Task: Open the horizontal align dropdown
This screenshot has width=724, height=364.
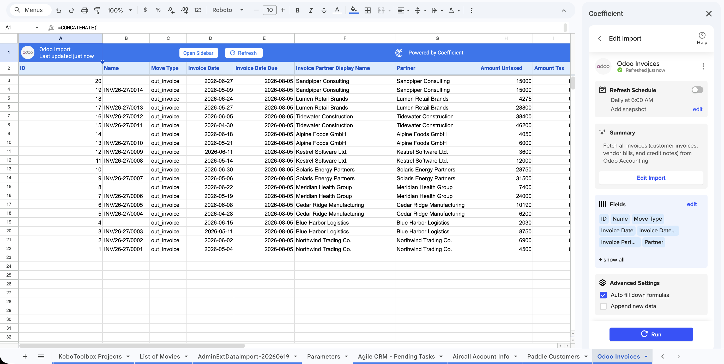Action: coord(403,10)
